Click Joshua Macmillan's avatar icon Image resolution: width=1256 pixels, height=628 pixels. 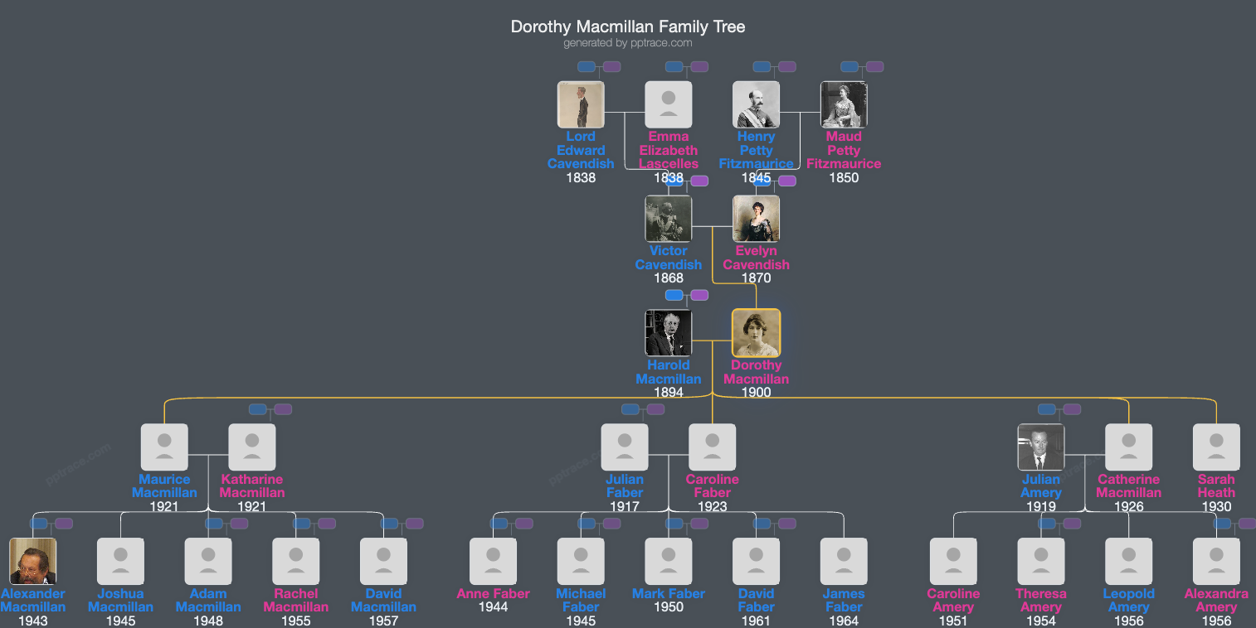click(120, 561)
